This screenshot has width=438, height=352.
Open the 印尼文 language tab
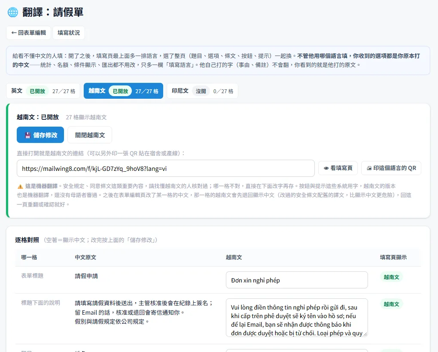(202, 91)
